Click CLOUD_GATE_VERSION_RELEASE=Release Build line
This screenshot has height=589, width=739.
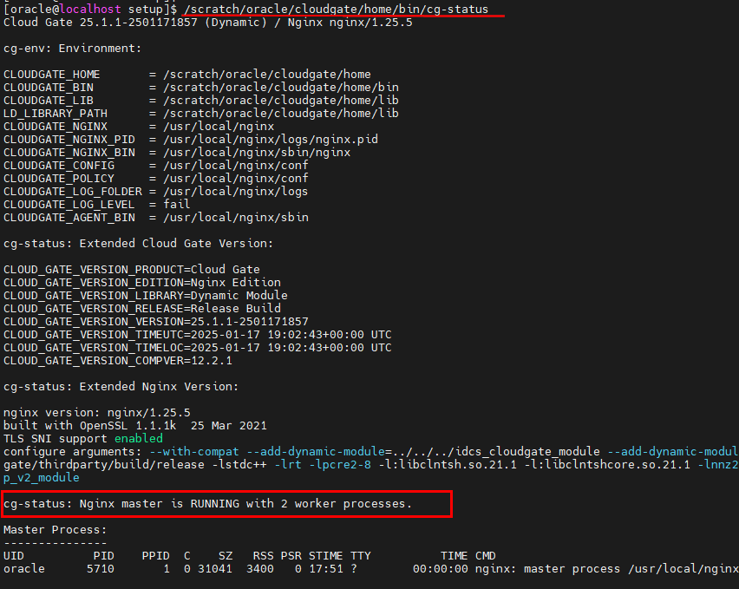click(x=142, y=308)
